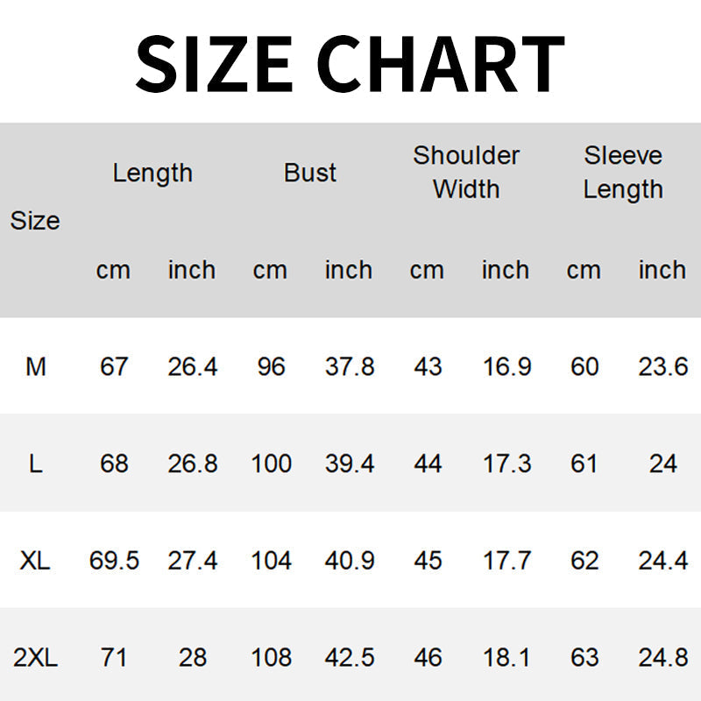
Task: Click the Bust column header
Action: pos(310,173)
